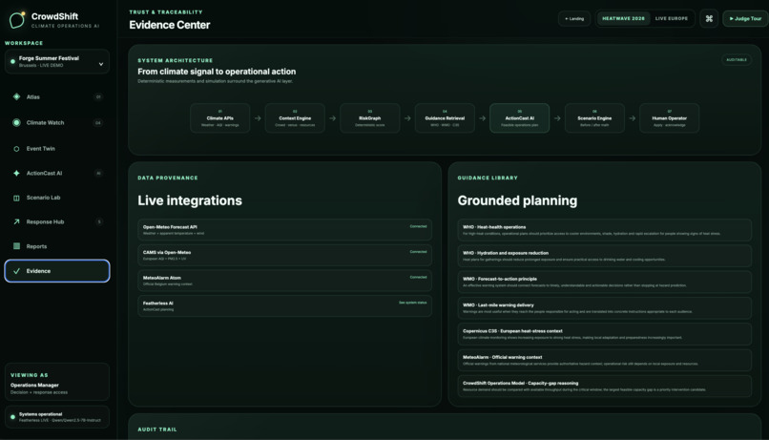Open the Response Hub menu item
769x440 pixels.
[57, 221]
